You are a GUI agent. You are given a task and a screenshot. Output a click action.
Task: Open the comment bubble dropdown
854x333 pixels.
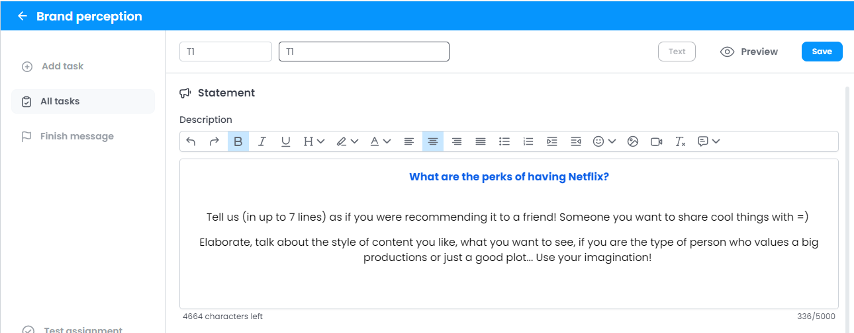click(x=709, y=141)
